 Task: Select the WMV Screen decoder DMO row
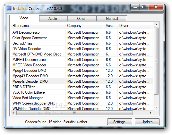coord(82,103)
